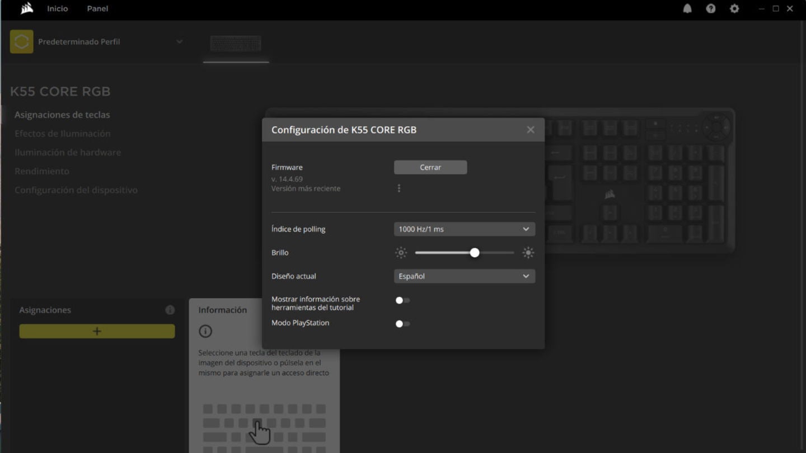Open the Diseño actual language dropdown
Viewport: 806px width, 453px height.
pyautogui.click(x=464, y=276)
